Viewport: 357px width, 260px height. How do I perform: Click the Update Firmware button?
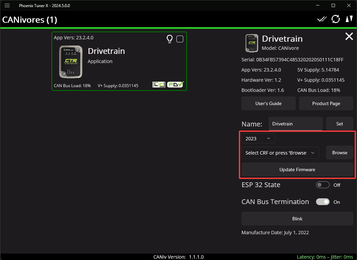[x=297, y=169]
